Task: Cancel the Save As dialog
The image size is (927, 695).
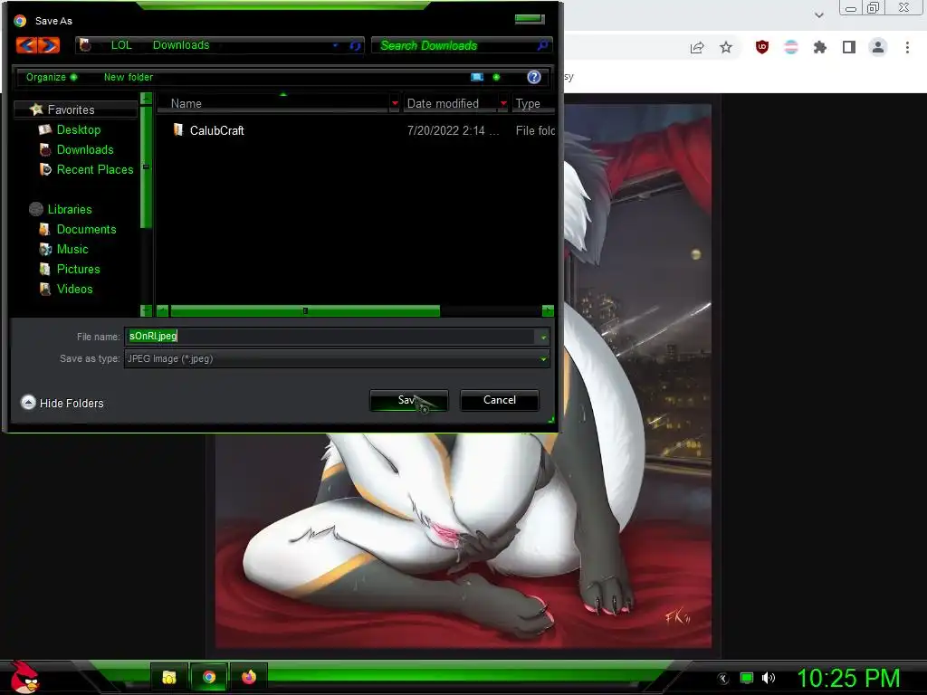Action: [x=500, y=400]
